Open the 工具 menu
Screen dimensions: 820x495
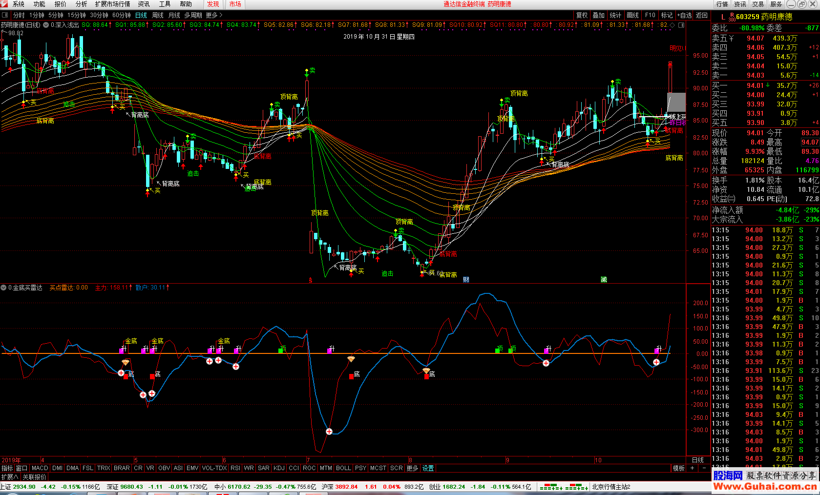[165, 4]
